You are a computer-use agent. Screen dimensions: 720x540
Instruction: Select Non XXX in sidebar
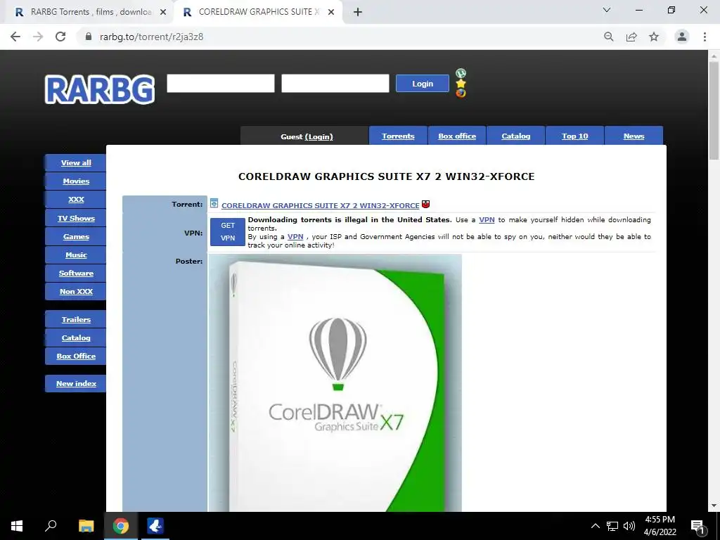pos(76,292)
